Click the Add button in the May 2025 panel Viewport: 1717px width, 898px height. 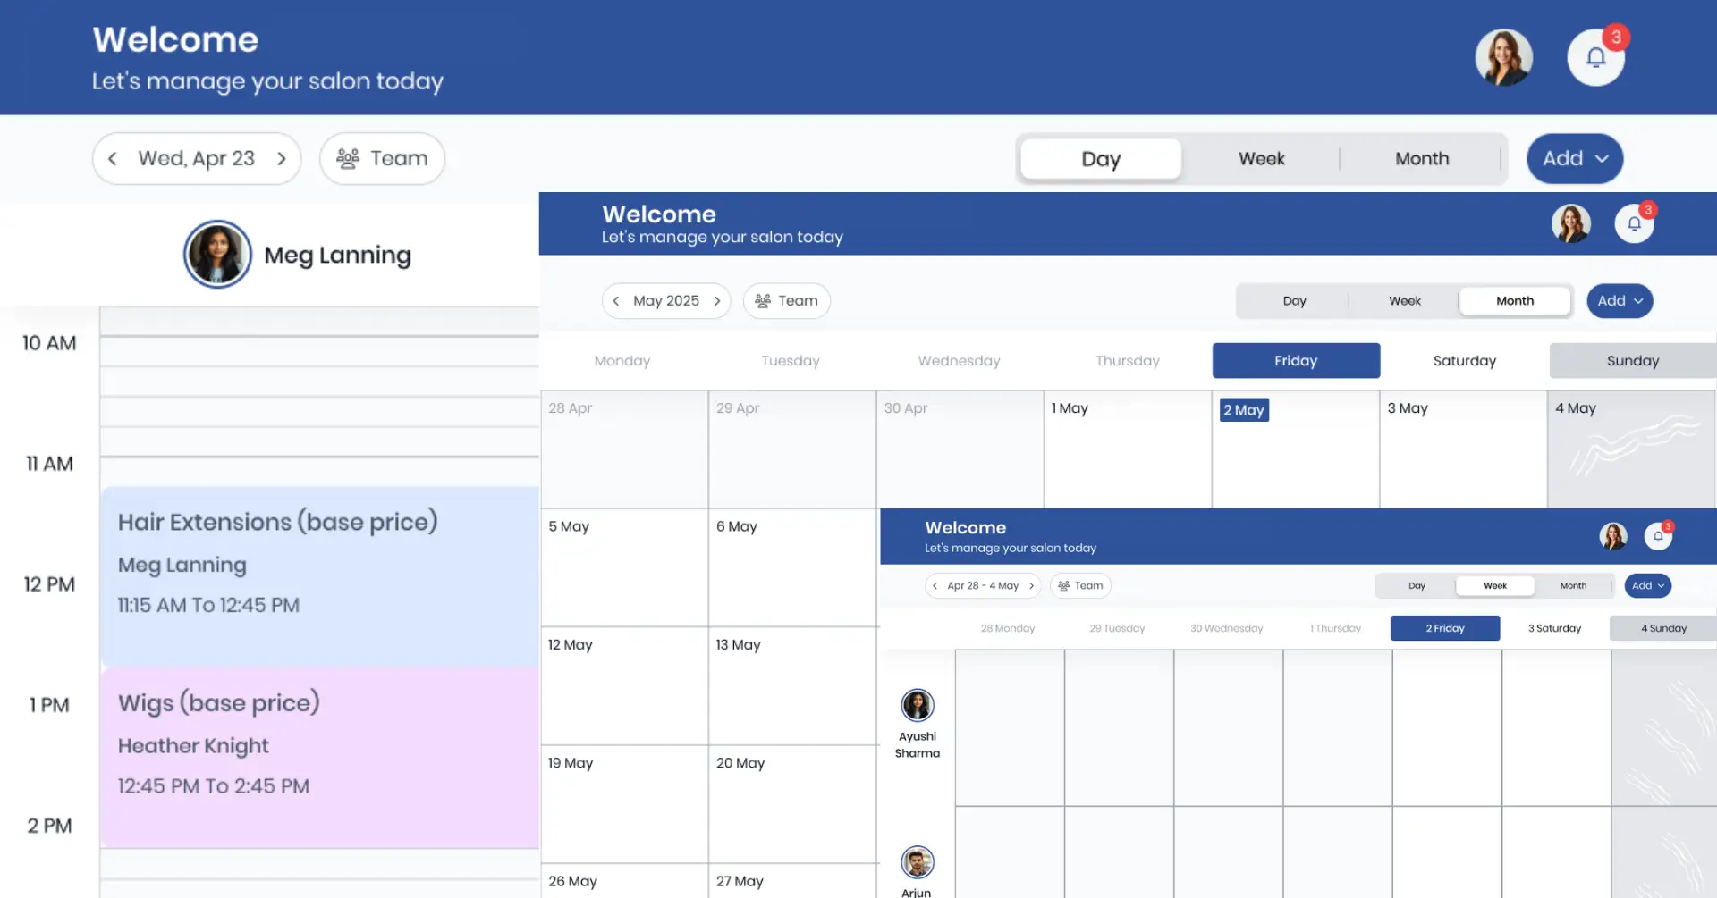1619,301
